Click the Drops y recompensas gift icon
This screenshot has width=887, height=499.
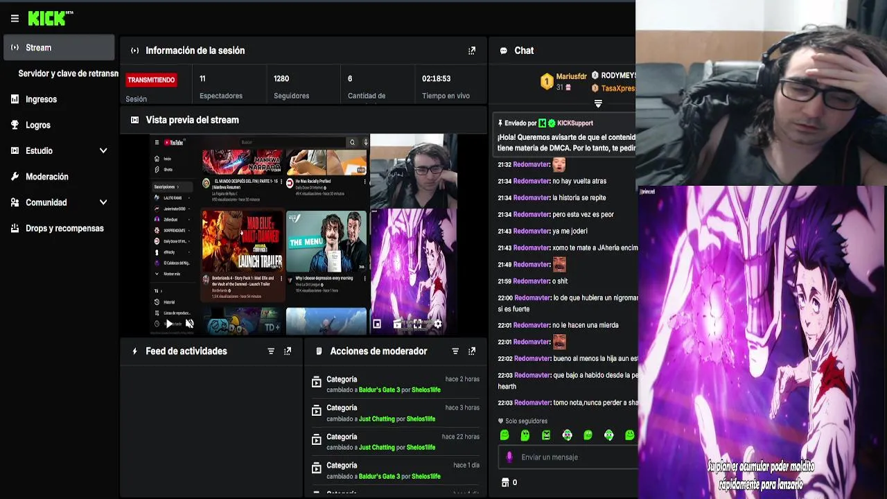point(15,228)
